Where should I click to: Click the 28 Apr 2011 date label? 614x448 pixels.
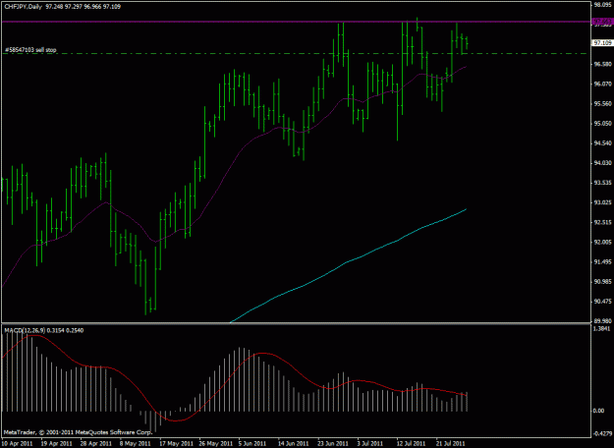95,443
